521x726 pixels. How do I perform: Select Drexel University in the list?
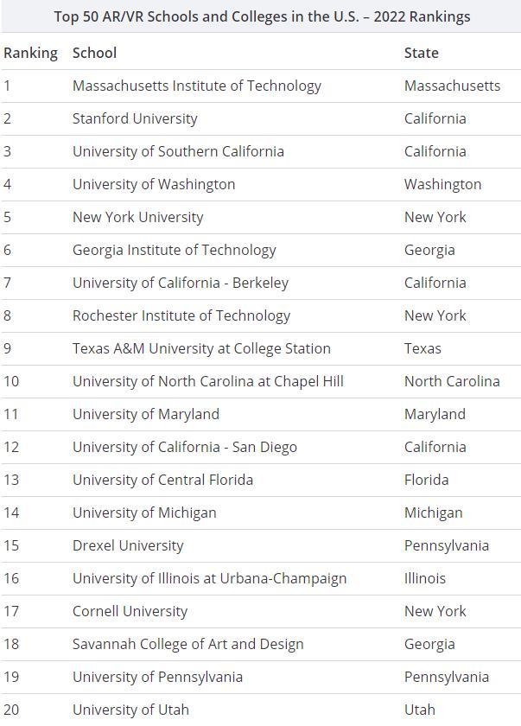coord(128,545)
